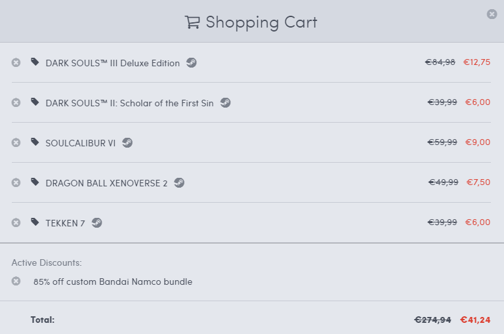504x334 pixels.
Task: Remove SOULCALIBUR VI from cart
Action: point(16,142)
